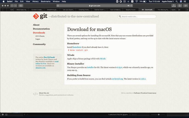Open a new tab with plus button
The height and width of the screenshot is (118, 189).
click(187, 10)
